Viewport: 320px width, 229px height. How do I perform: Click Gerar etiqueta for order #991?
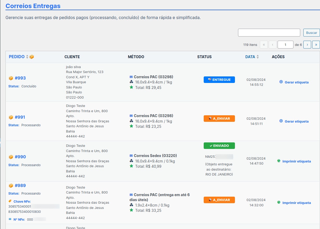pos(297,121)
